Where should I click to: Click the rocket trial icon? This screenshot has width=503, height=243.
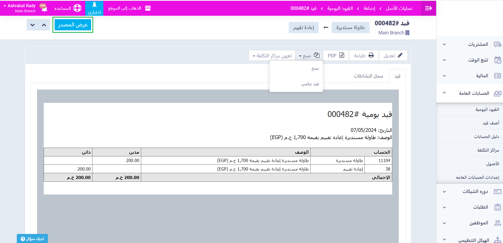[x=94, y=5]
